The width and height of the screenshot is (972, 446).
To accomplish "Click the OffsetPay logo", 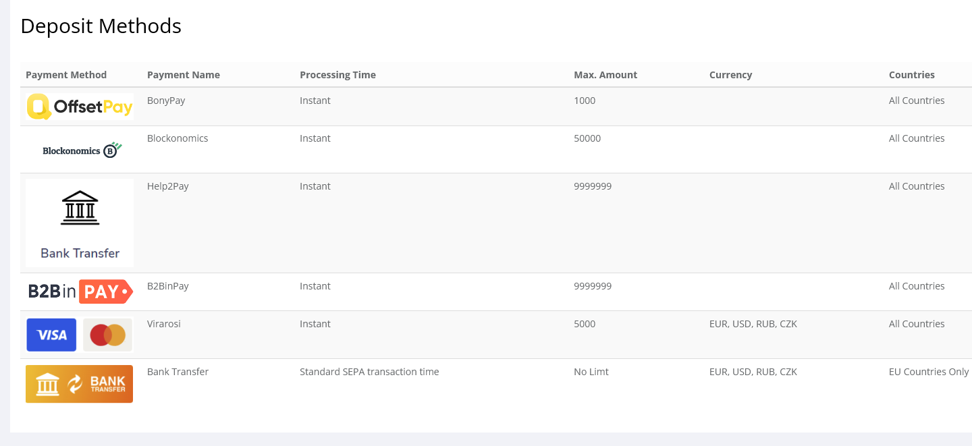I will tap(80, 107).
